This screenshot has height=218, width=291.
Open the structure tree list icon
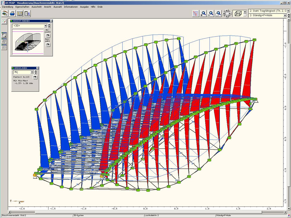[x=196, y=13]
